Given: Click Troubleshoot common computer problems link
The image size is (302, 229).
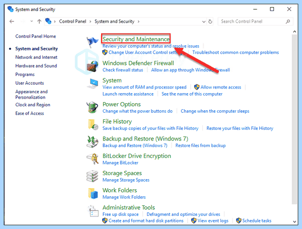Looking at the screenshot, I should coord(236,52).
